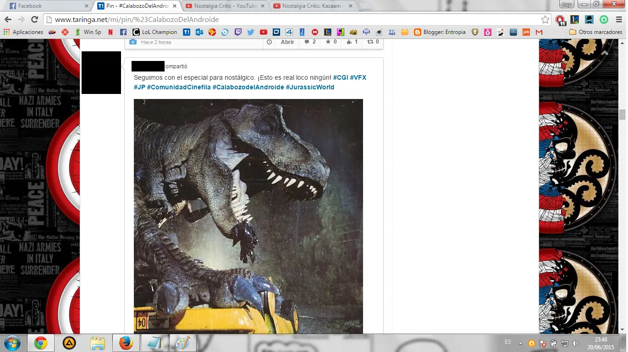Open the green Grammarly extension icon
This screenshot has height=352, width=628.
604,20
